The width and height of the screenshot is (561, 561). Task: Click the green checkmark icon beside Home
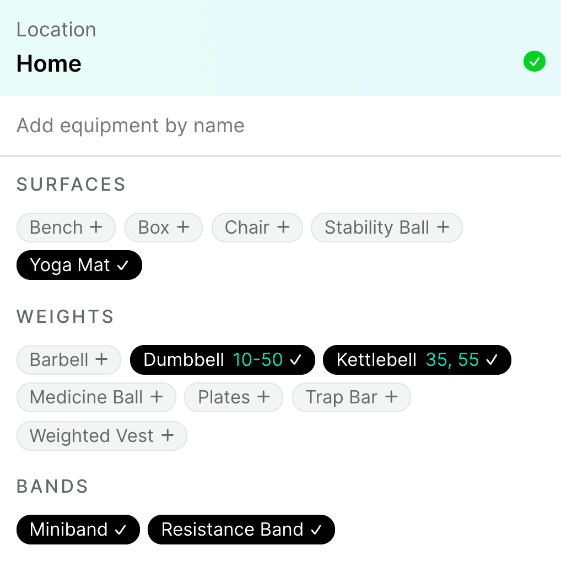534,62
